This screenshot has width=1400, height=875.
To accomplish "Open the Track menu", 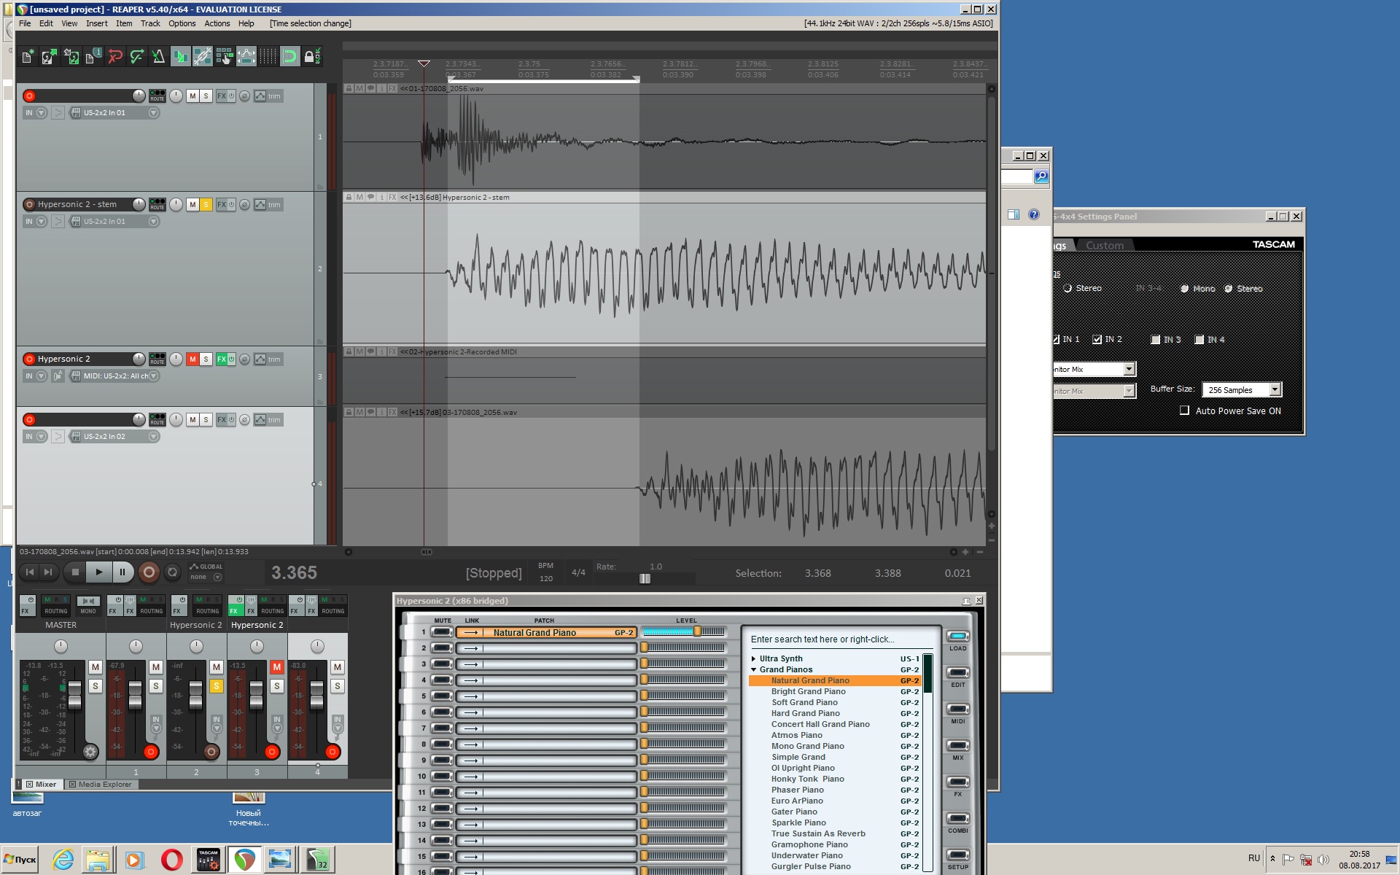I will (x=150, y=23).
